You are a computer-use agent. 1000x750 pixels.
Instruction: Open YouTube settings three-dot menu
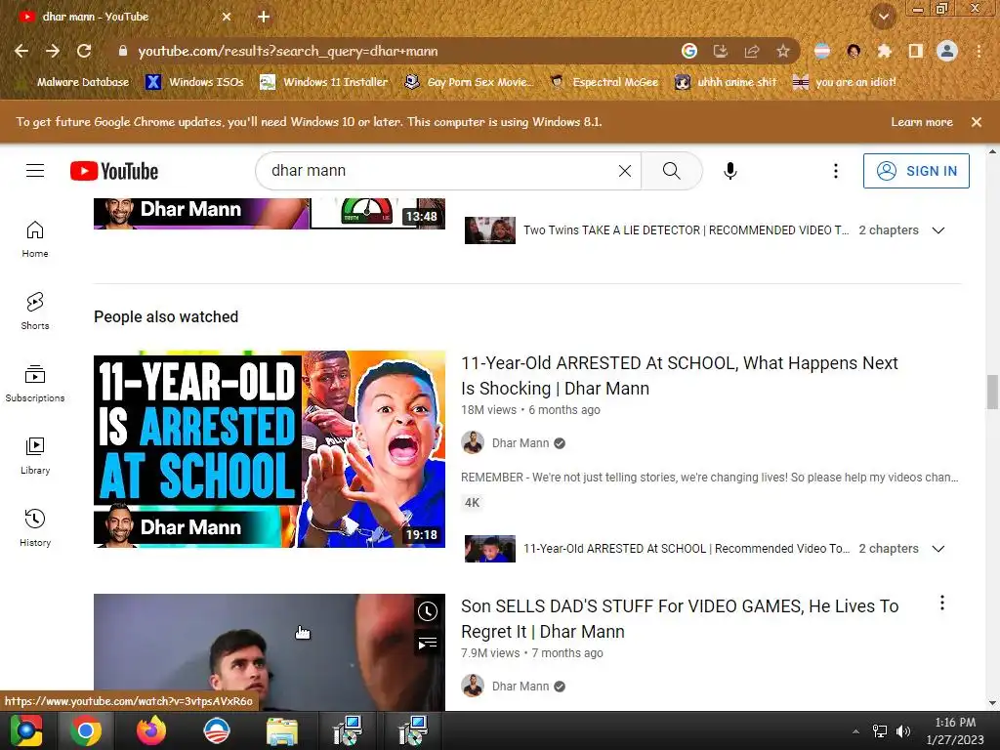836,171
